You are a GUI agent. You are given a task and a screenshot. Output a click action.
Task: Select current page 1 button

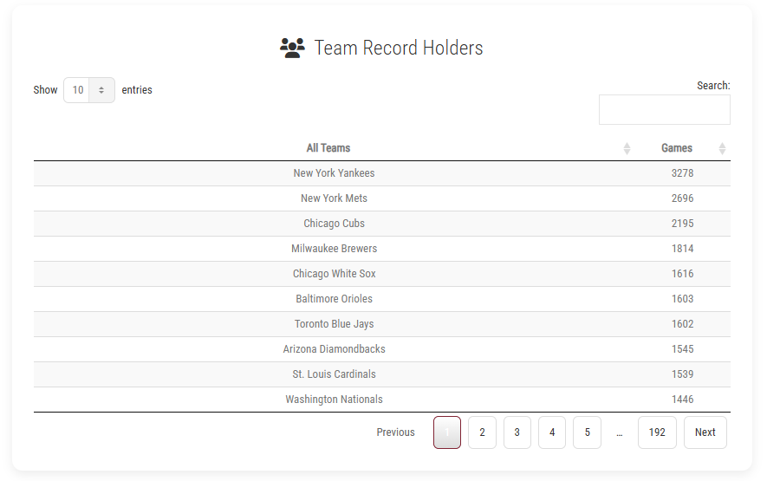tap(447, 432)
